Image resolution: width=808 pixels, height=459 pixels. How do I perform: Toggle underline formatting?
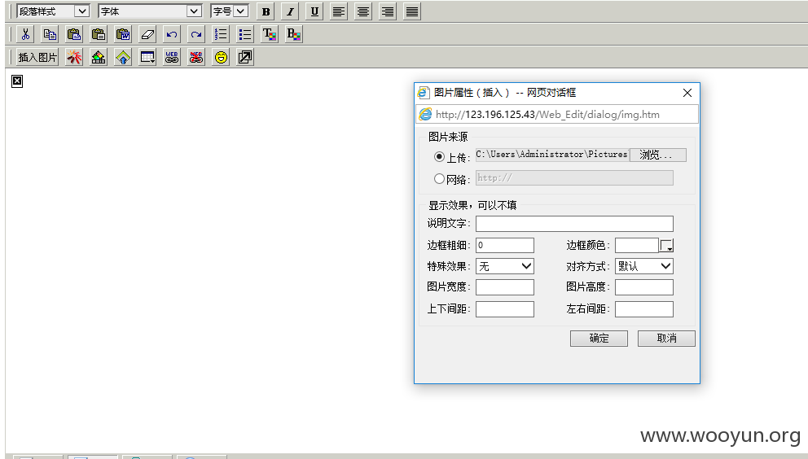(x=314, y=11)
